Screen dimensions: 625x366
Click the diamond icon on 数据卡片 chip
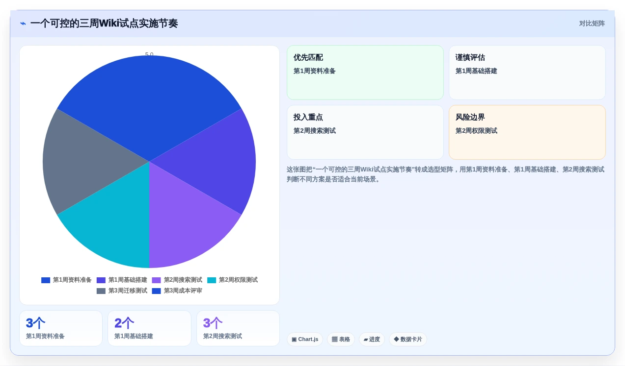point(396,339)
